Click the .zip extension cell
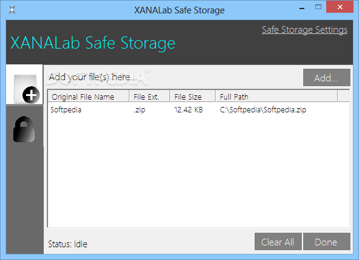 pyautogui.click(x=140, y=110)
